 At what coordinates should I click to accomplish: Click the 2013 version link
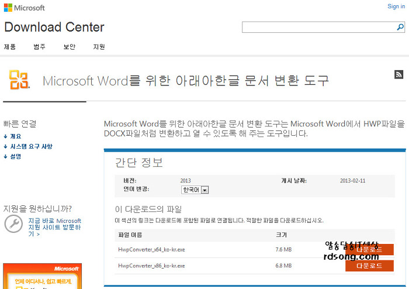pos(185,181)
